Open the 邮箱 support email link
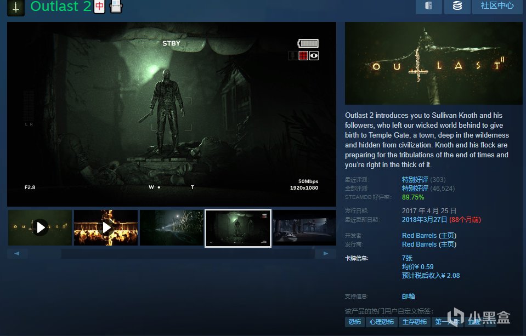The height and width of the screenshot is (336, 526). coord(408,297)
